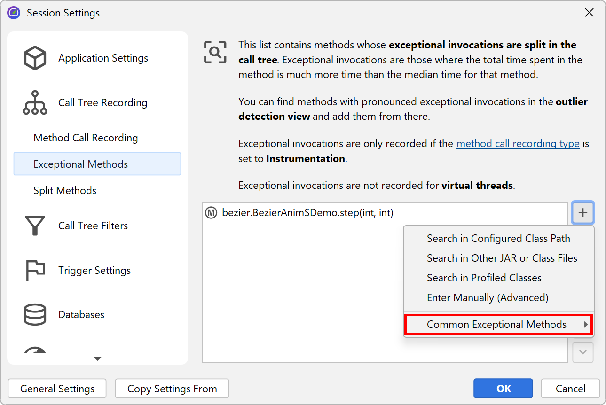Screen dimensions: 606x405
Task: Choose Search in Profiled Classes
Action: (484, 278)
